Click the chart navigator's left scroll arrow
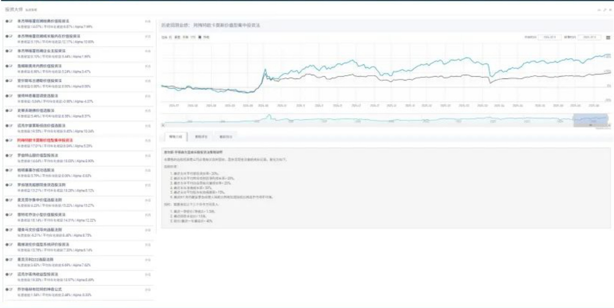 pyautogui.click(x=163, y=125)
